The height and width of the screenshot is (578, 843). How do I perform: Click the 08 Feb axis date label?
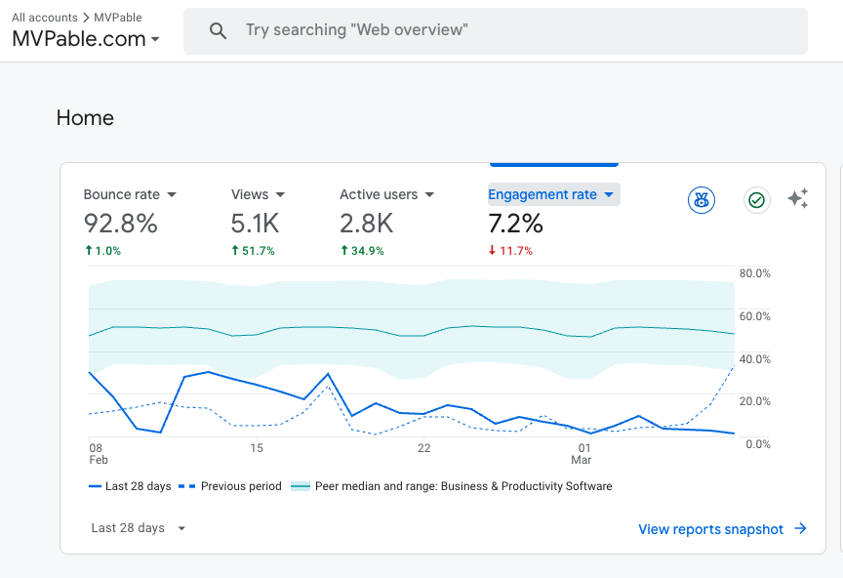(99, 454)
